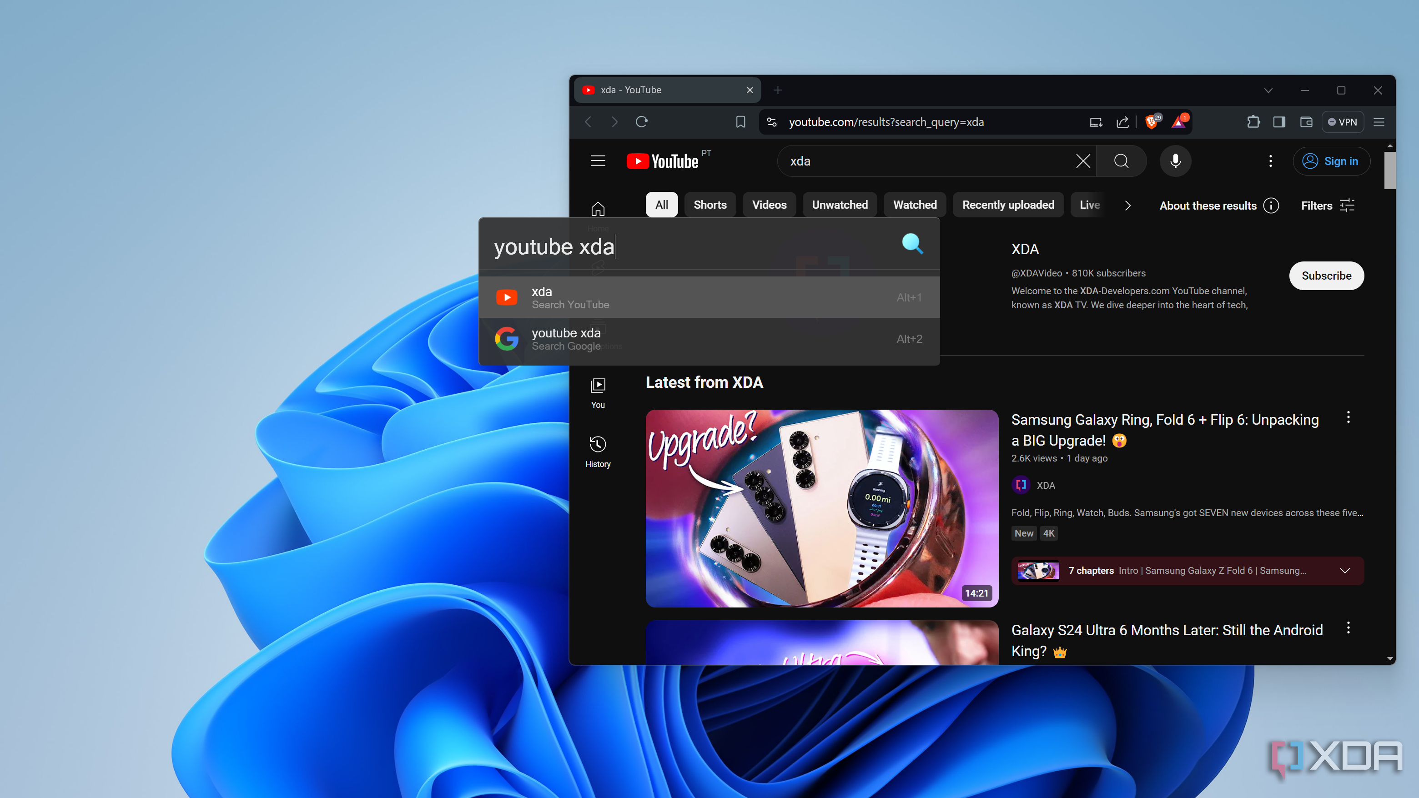Click the cast/install icon in address bar
The image size is (1419, 798).
(x=1096, y=122)
